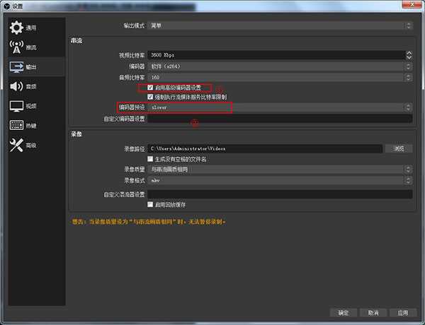The image size is (425, 325).
Task: Open the 输出模式 dropdown showing 简单
Action: 280,26
